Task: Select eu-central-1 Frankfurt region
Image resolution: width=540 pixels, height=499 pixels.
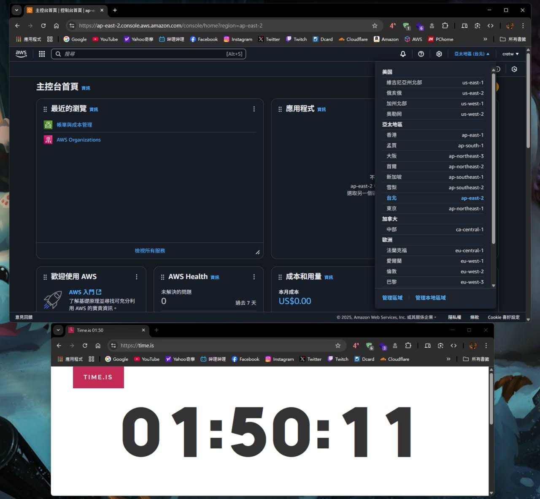Action: point(435,250)
